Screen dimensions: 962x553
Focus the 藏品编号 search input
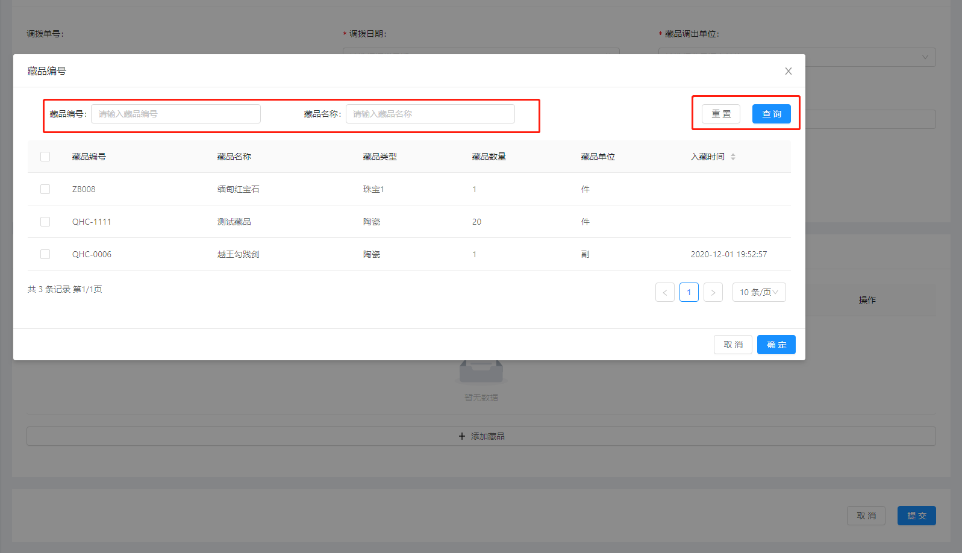coord(176,114)
